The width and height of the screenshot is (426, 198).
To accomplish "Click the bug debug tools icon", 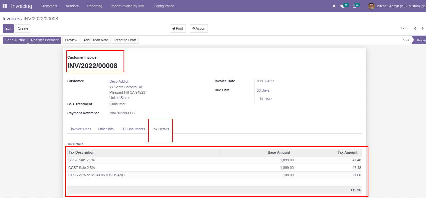I will (334, 6).
